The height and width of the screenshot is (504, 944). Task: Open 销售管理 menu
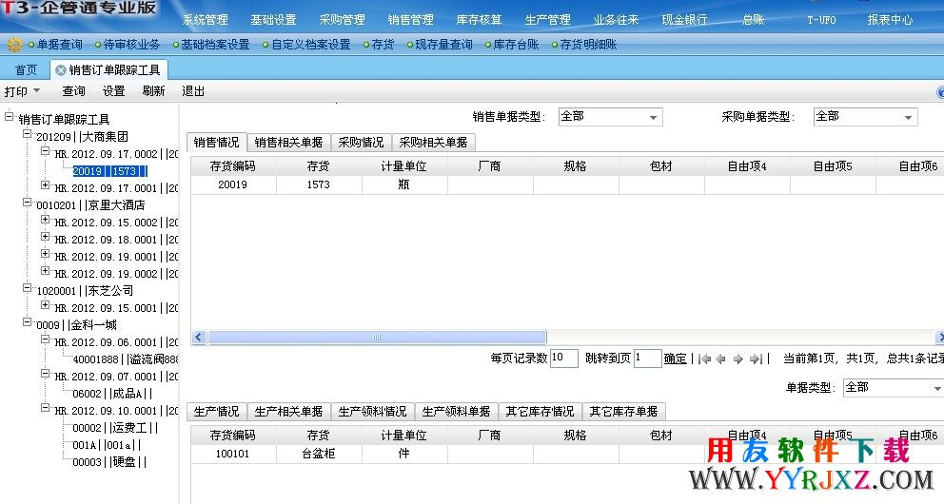pyautogui.click(x=411, y=20)
